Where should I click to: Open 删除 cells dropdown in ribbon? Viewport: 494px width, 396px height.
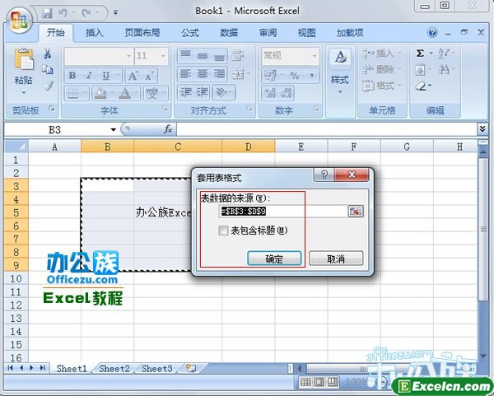(381, 69)
